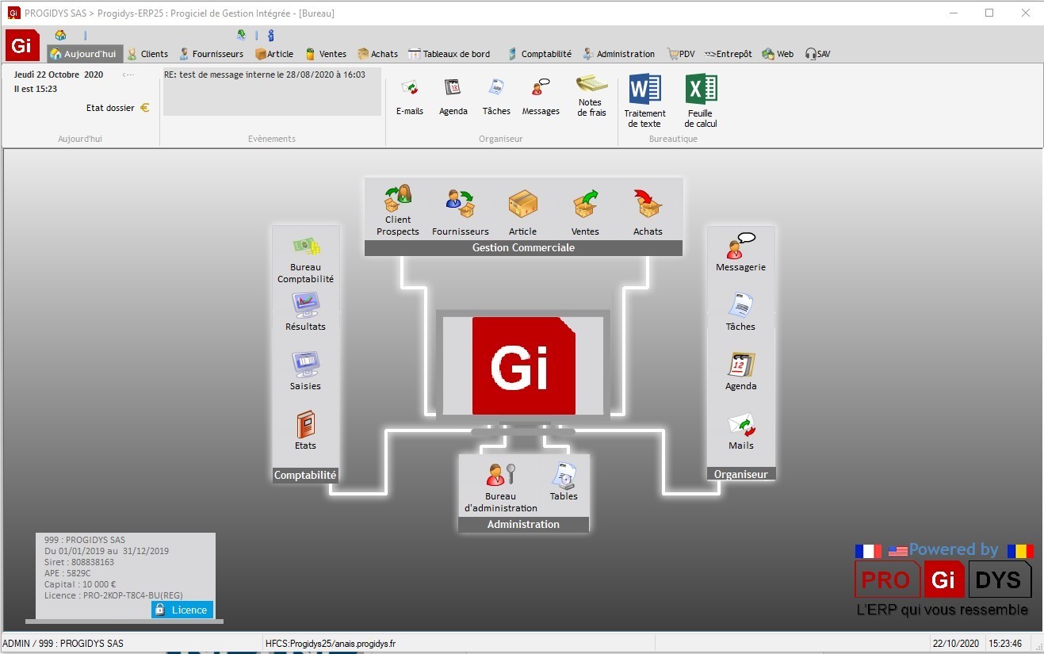
Task: Select the internal message event text
Action: [x=265, y=75]
